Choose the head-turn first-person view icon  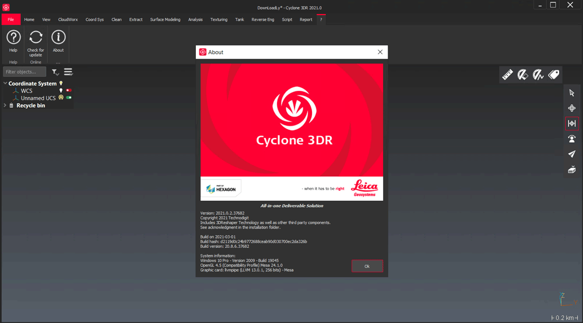pyautogui.click(x=572, y=139)
